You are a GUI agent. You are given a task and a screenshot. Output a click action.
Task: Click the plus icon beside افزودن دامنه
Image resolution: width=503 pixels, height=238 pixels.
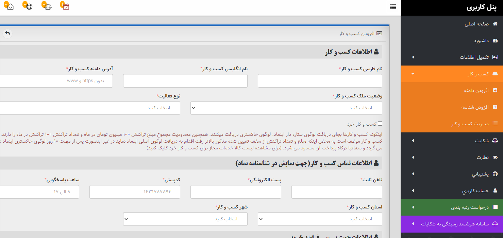pyautogui.click(x=495, y=91)
